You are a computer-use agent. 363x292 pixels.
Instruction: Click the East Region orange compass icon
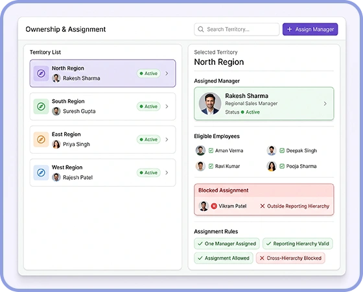pos(41,140)
